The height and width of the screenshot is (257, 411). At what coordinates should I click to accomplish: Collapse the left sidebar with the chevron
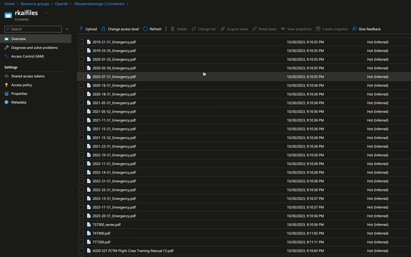tap(67, 29)
